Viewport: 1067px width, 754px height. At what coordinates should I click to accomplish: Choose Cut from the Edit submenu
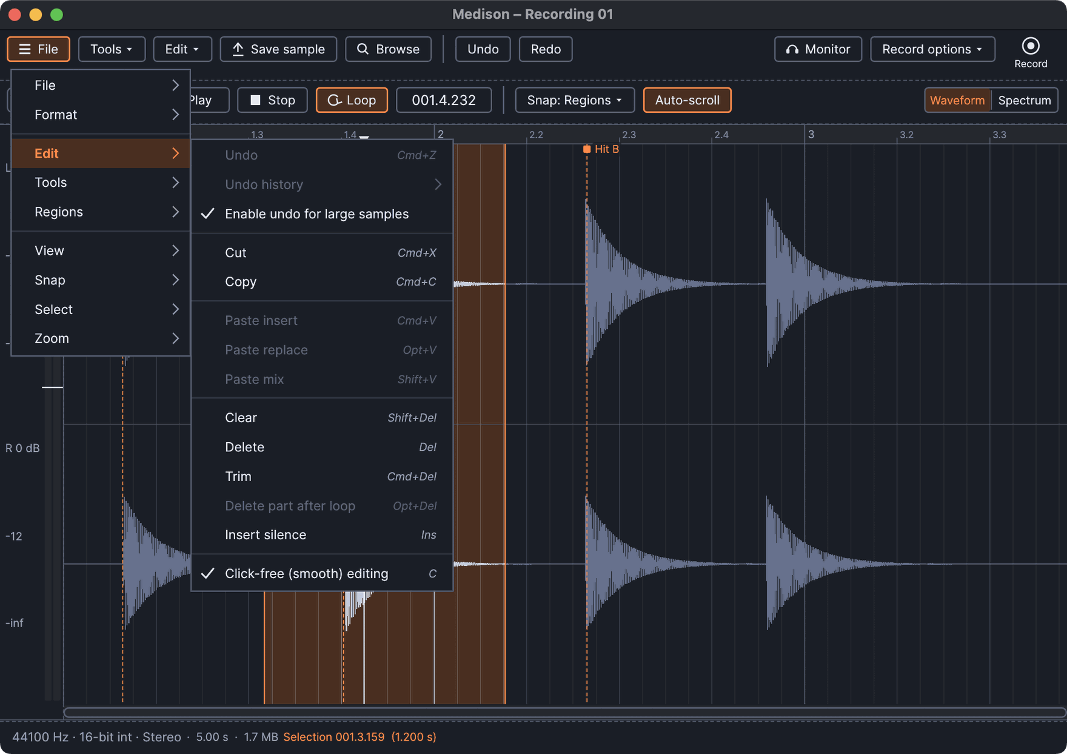click(322, 253)
